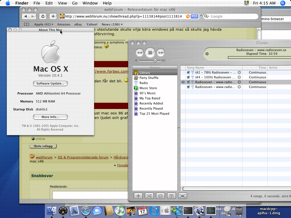This screenshot has width=291, height=218.
Task: Open OS & Programrelaterade forum link
Action: pyautogui.click(x=83, y=157)
